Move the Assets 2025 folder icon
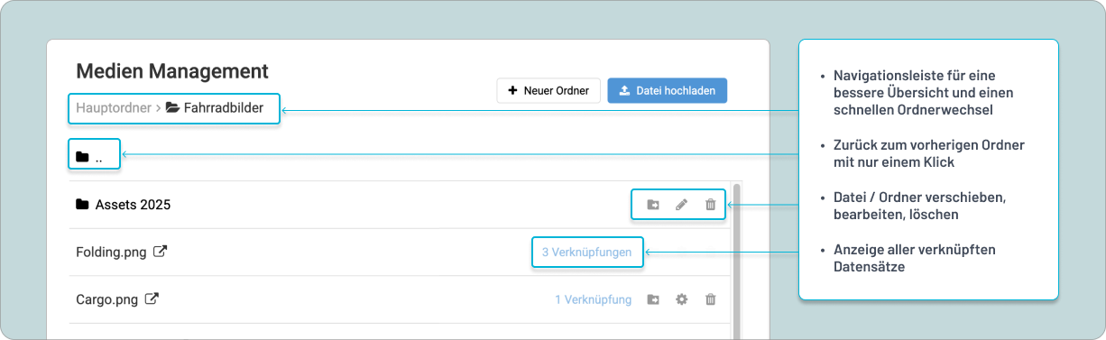This screenshot has height=340, width=1106. click(x=653, y=205)
